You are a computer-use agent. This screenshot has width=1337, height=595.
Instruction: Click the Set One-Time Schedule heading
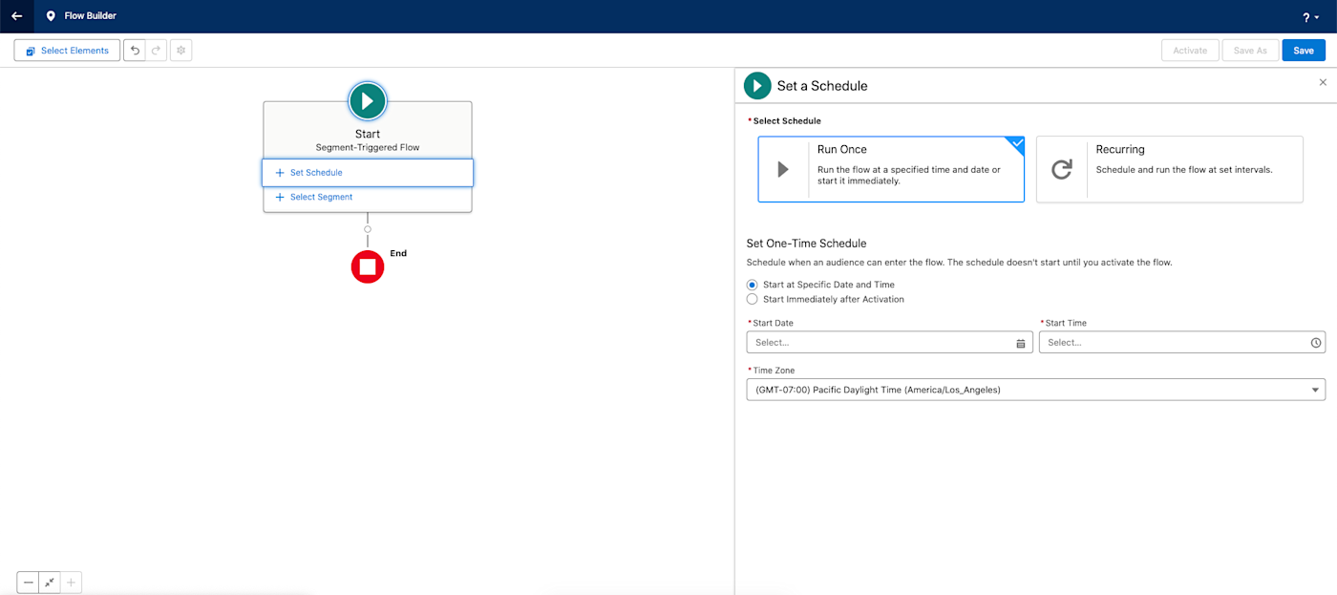[806, 244]
